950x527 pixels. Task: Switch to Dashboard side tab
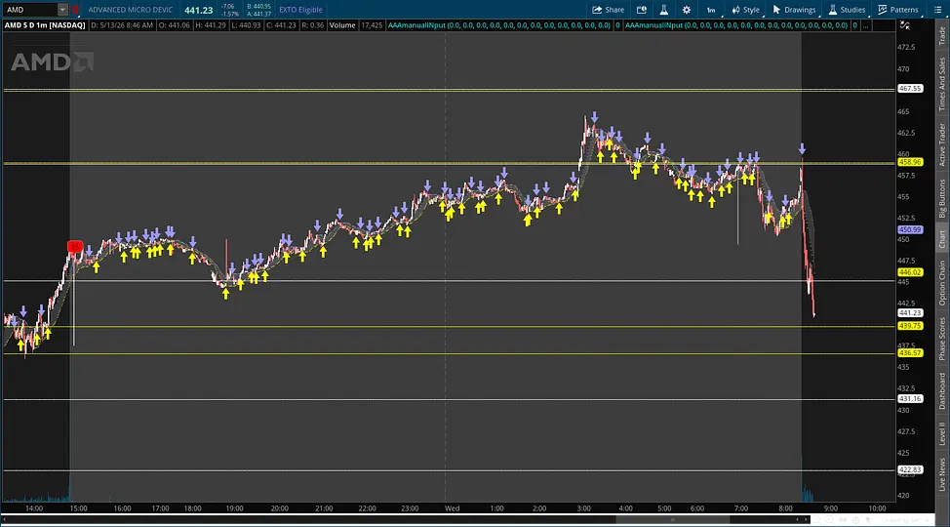942,390
